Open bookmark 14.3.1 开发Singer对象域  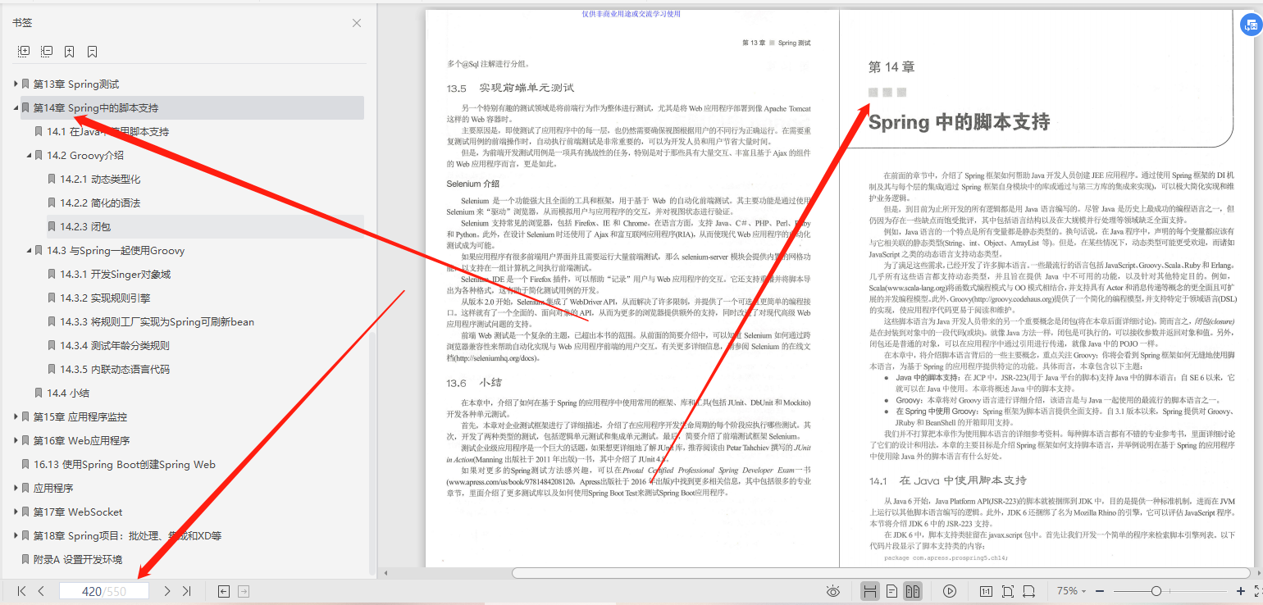(x=115, y=275)
